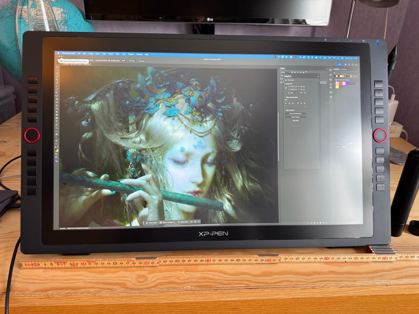Click the swatches search field
The image size is (419, 314).
(345, 73)
